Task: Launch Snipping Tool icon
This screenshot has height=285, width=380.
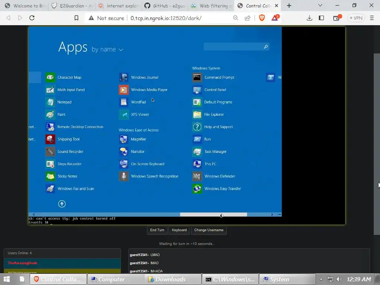Action: tap(50, 139)
